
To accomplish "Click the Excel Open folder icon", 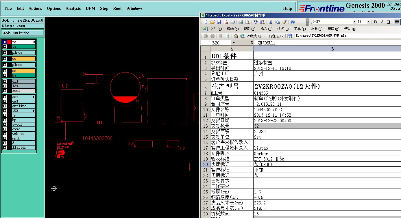I will point(212,22).
